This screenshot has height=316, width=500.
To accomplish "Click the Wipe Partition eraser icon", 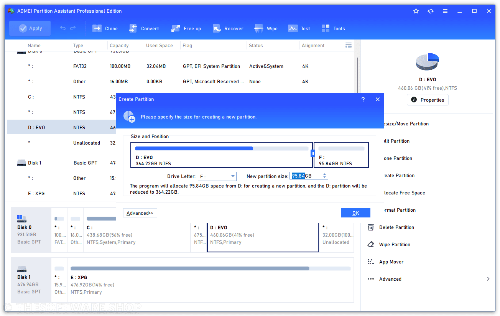I will (371, 245).
